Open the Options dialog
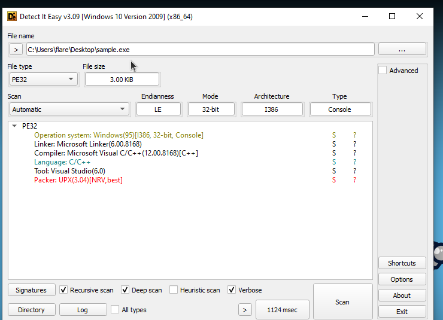This screenshot has height=320, width=443. coord(402,279)
